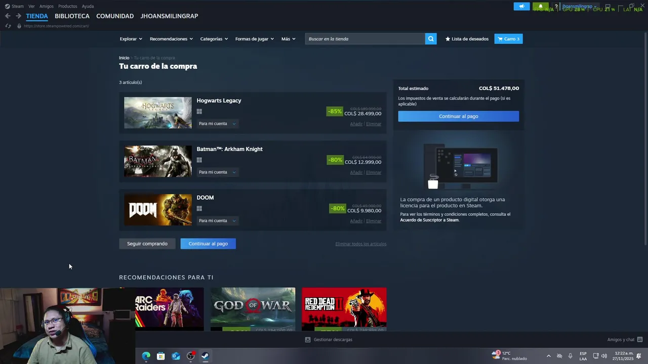Open the Amigos menu
The width and height of the screenshot is (648, 364).
pos(47,6)
